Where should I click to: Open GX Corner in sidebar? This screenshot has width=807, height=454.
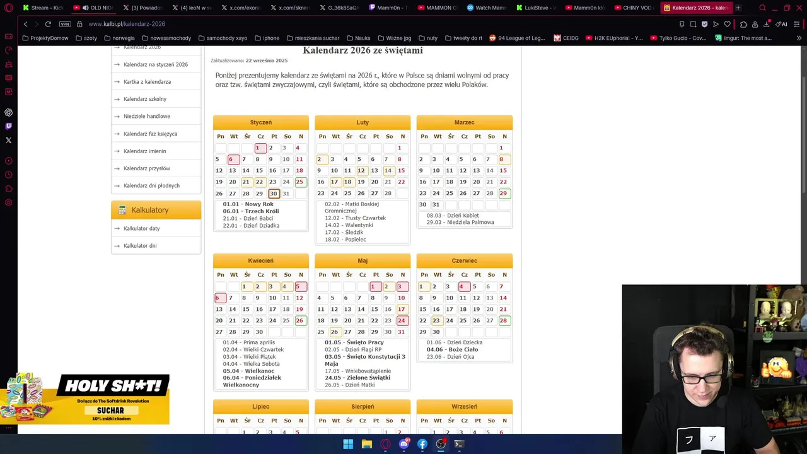[8, 37]
